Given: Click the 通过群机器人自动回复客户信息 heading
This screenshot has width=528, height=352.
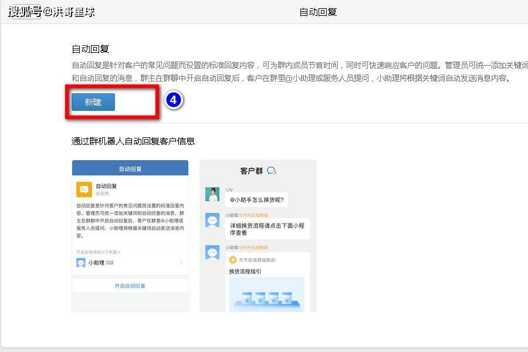Looking at the screenshot, I should tap(133, 141).
